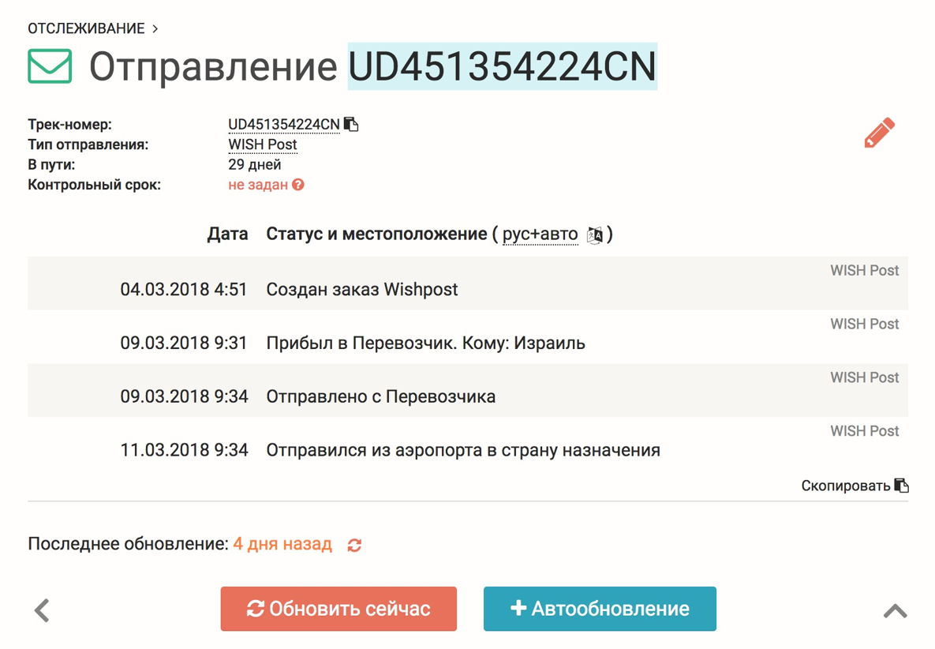Click the question mark next to 'не задан'

coord(298,186)
